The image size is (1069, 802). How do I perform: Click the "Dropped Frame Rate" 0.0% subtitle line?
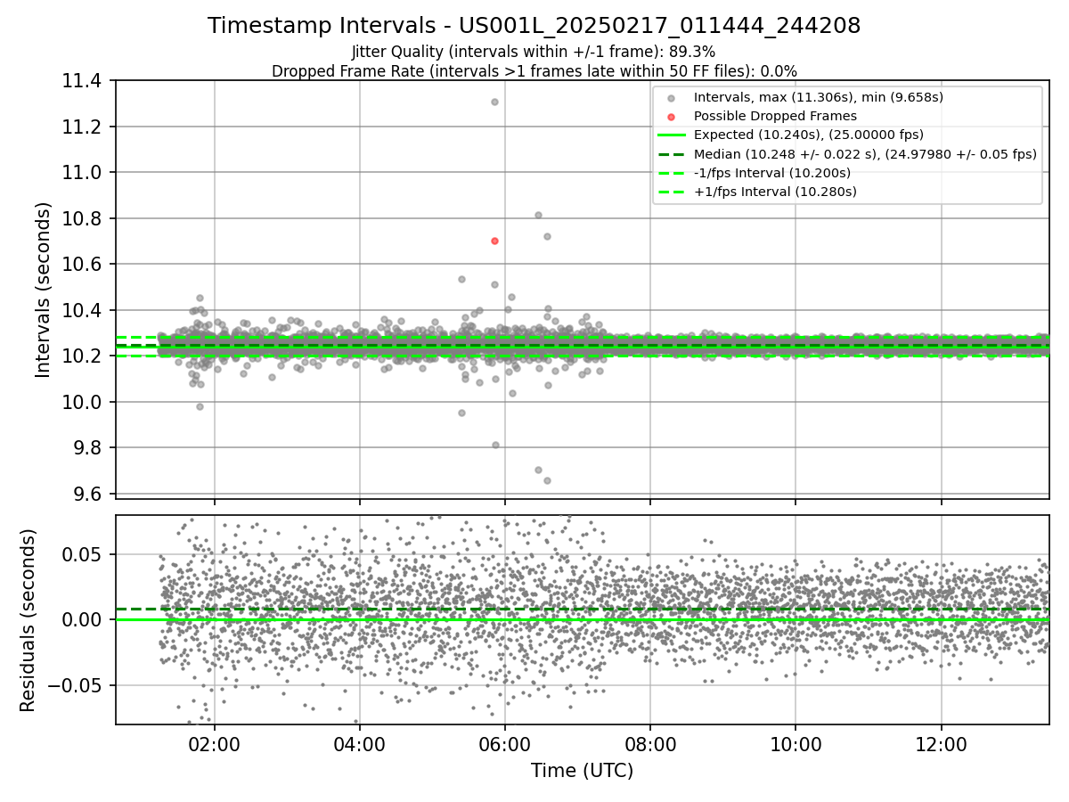tap(534, 71)
